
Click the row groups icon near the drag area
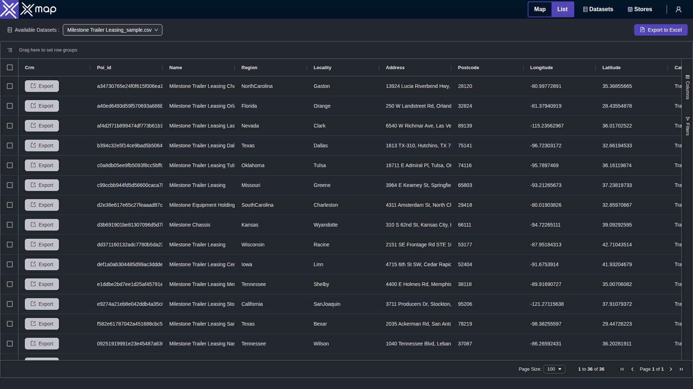9,50
